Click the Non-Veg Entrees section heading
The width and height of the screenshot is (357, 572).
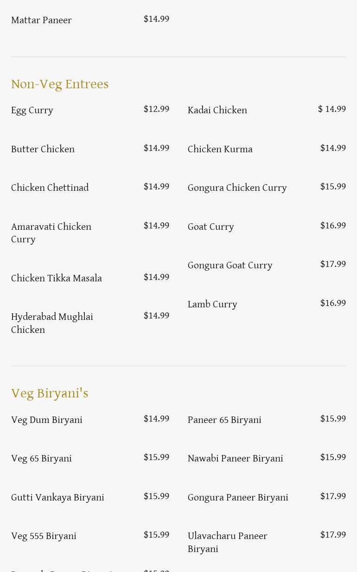[x=60, y=84]
